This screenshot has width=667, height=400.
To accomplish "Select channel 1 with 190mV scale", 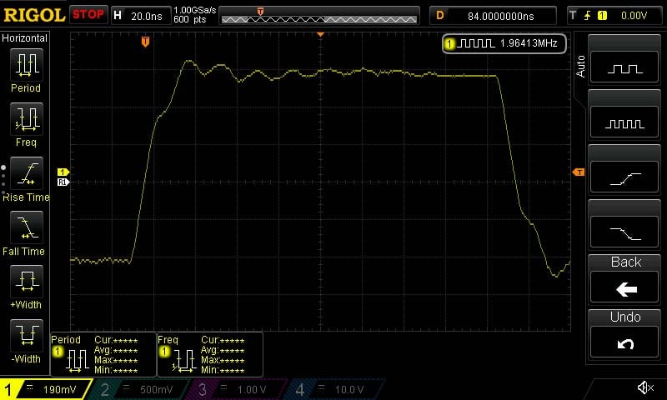I will tap(45, 389).
